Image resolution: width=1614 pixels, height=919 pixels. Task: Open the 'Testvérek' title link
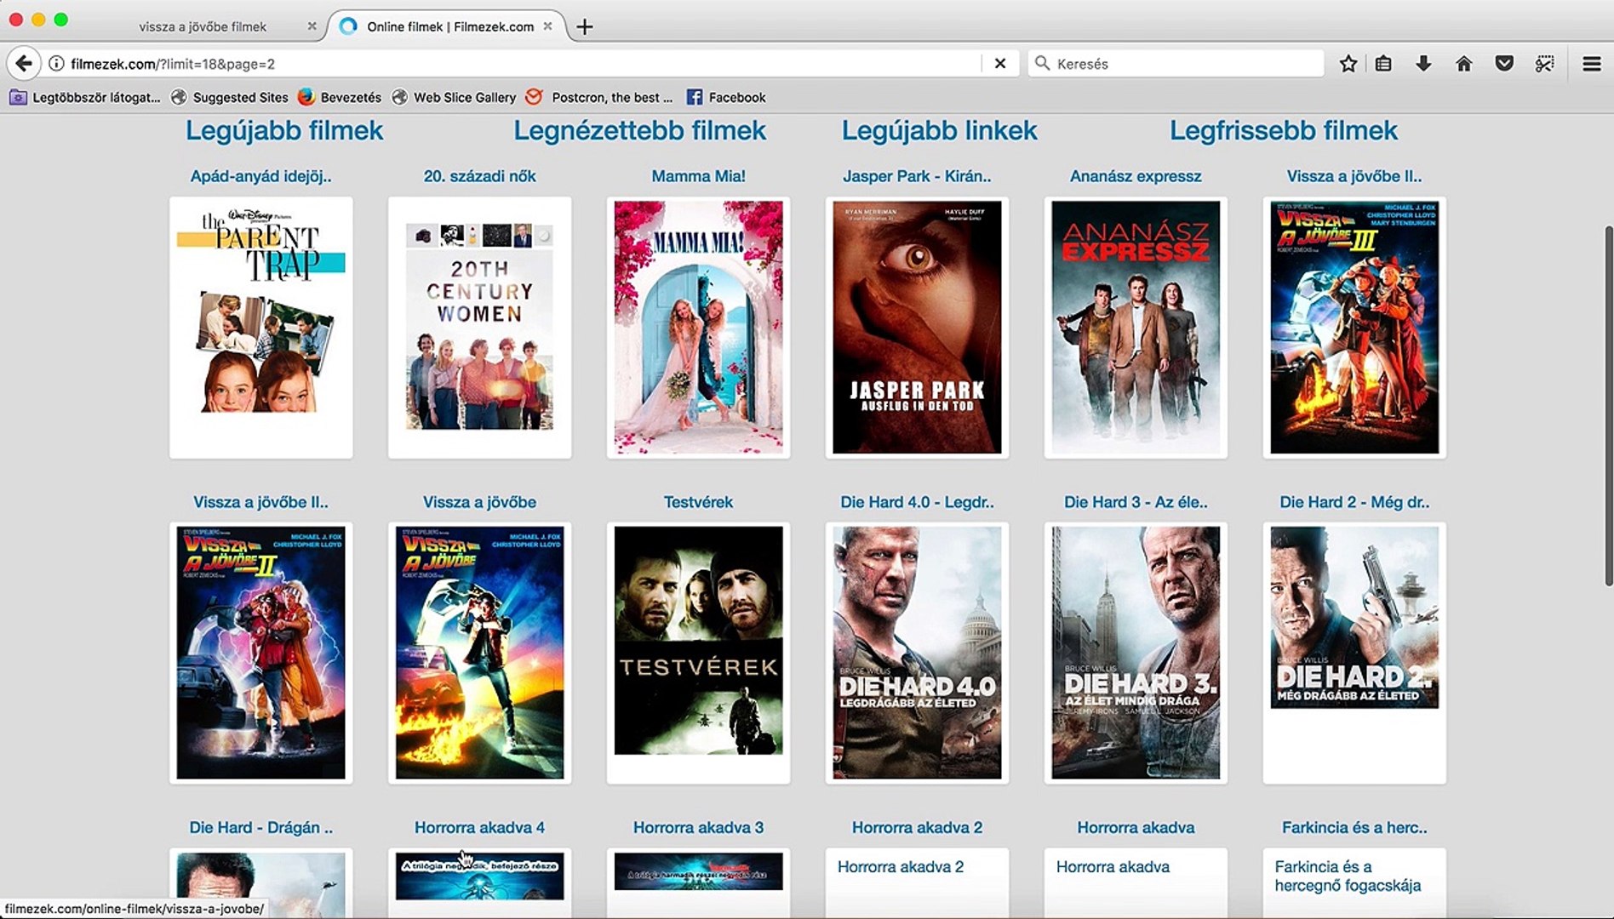[698, 502]
